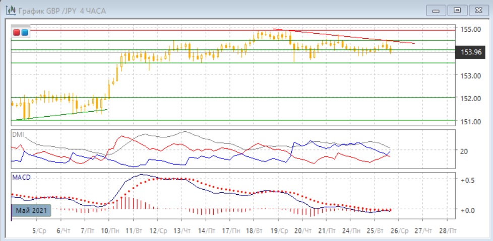The height and width of the screenshot is (241, 493).
Task: Click the blue square button on the chart
Action: (x=24, y=33)
